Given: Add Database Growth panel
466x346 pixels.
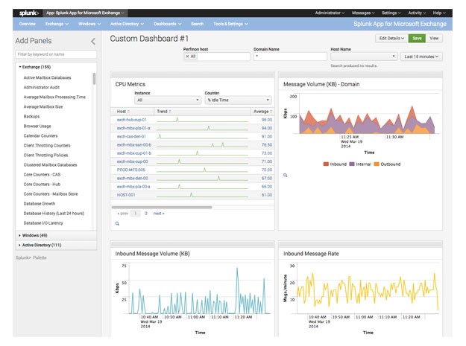Looking at the screenshot, I should tap(40, 204).
